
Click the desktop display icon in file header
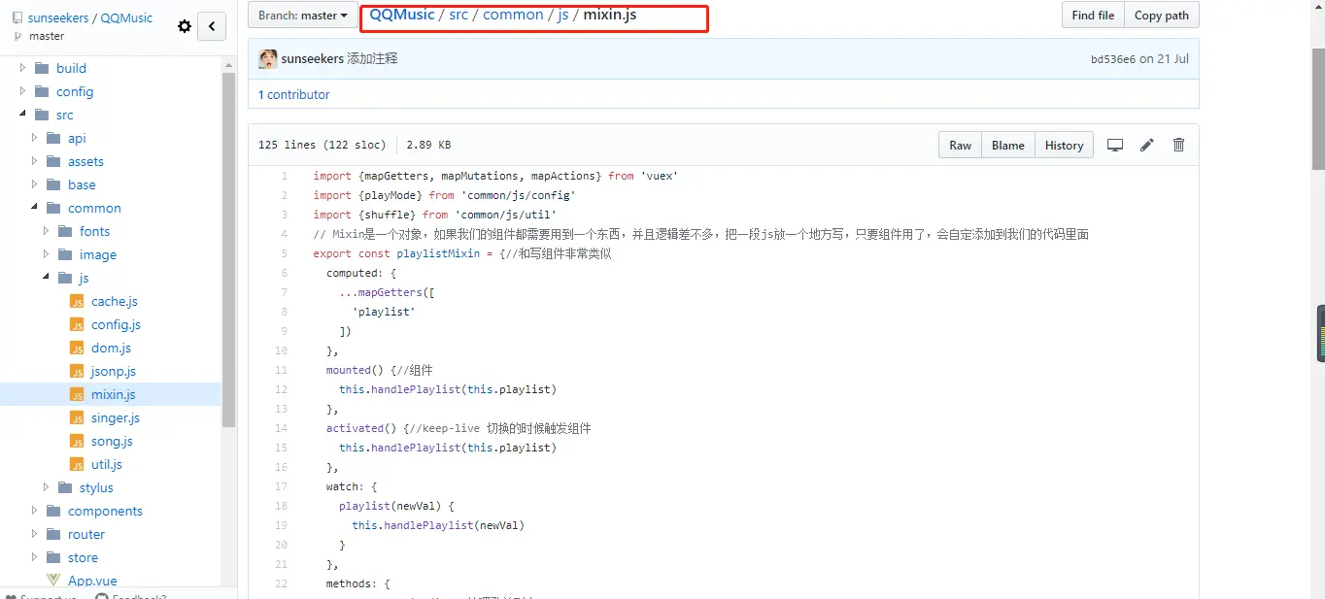tap(1115, 145)
